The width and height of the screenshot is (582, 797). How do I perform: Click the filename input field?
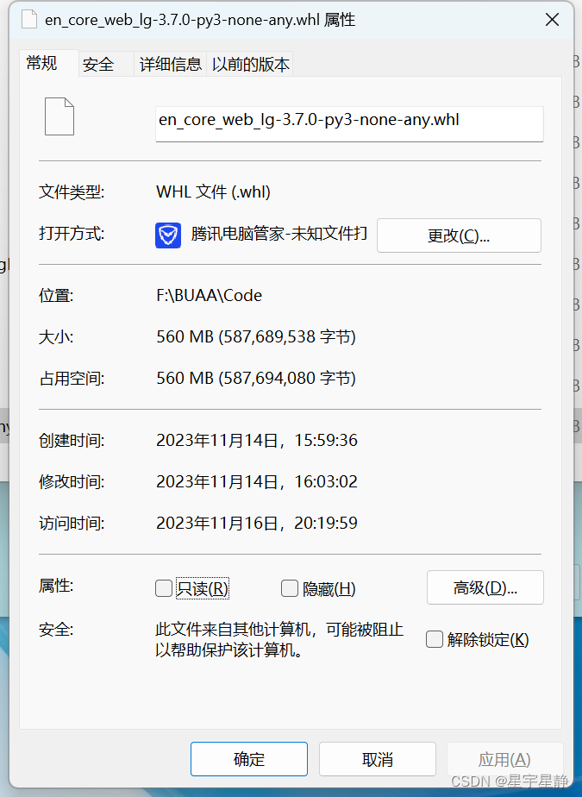348,123
